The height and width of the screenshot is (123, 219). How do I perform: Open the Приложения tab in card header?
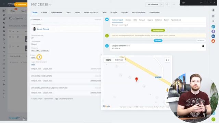[154, 12]
